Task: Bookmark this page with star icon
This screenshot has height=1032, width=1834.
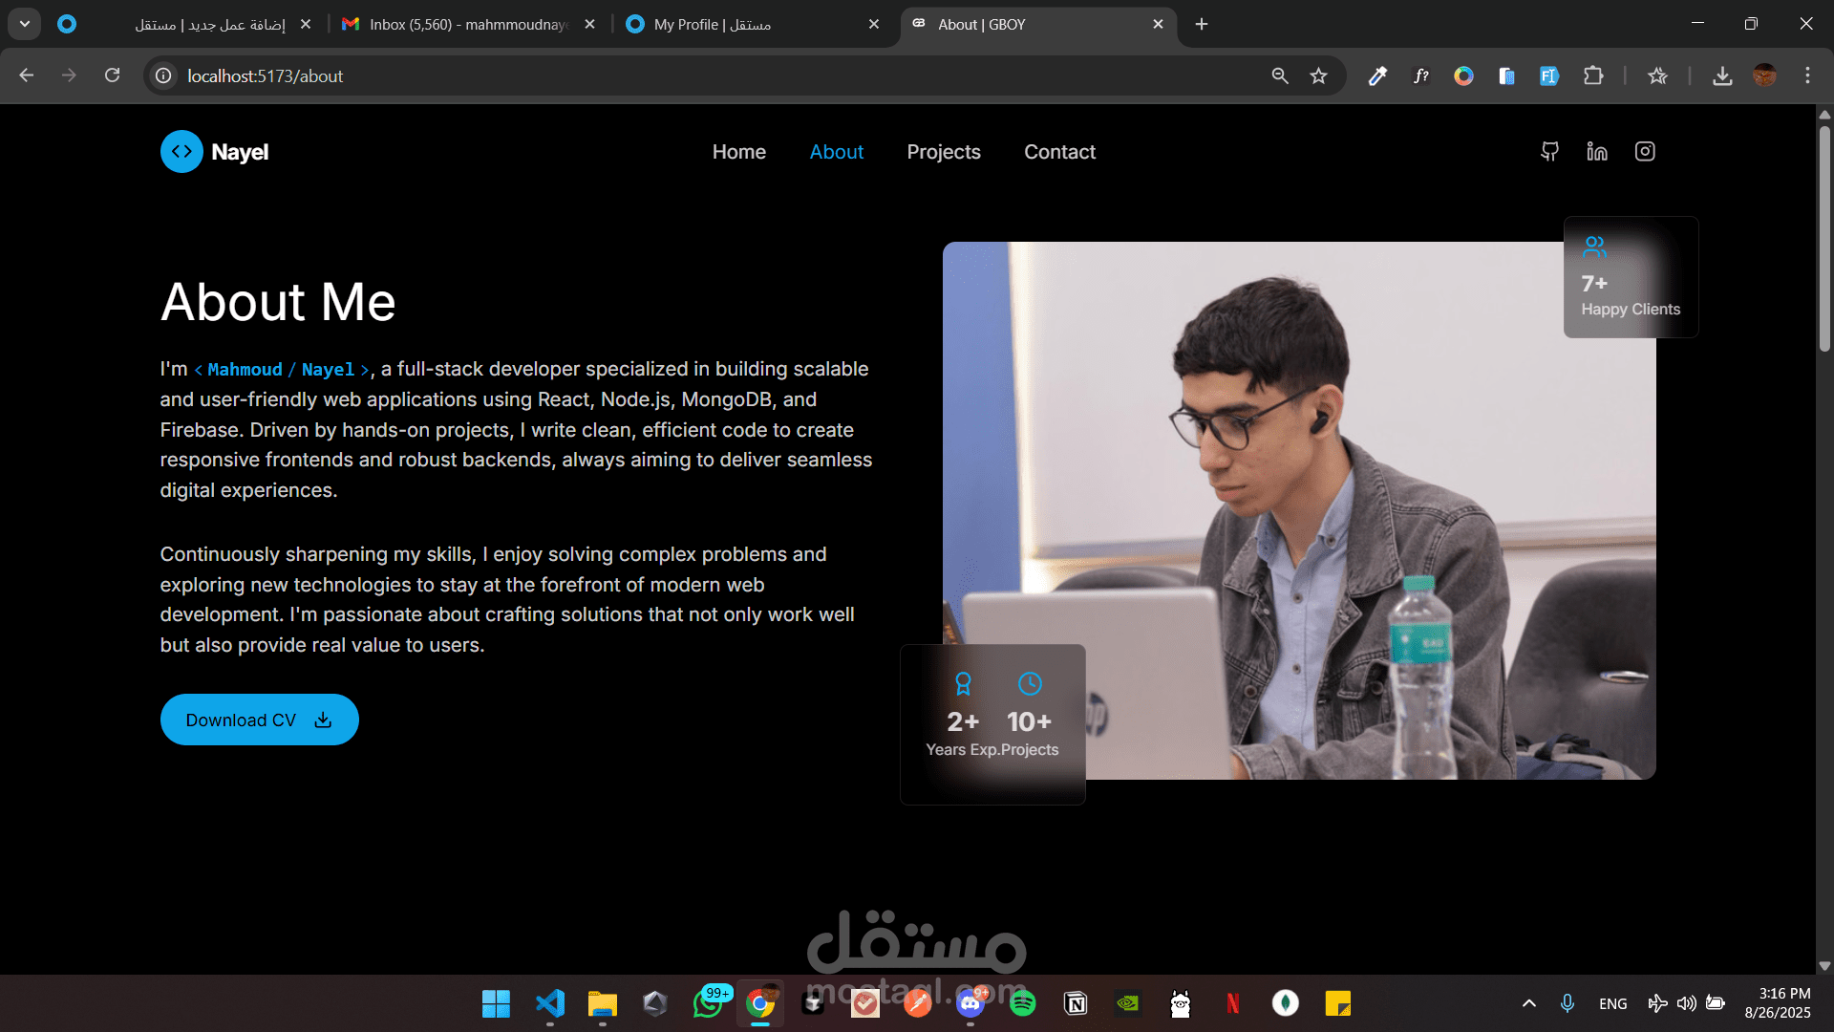Action: pos(1319,76)
